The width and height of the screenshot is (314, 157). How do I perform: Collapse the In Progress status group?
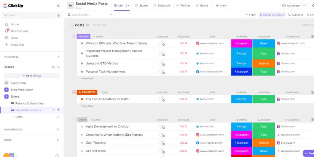pos(74,92)
